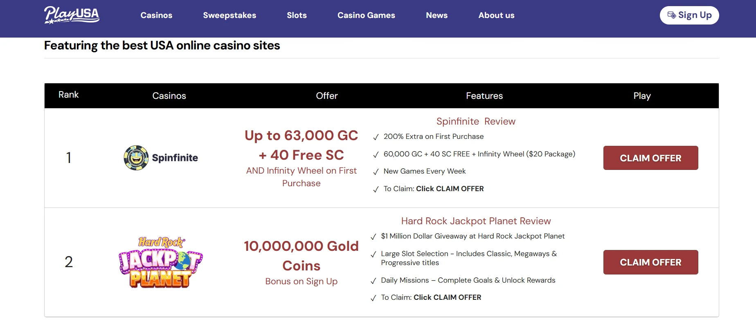Click the Rank column header
This screenshot has height=328, width=756.
pos(68,95)
